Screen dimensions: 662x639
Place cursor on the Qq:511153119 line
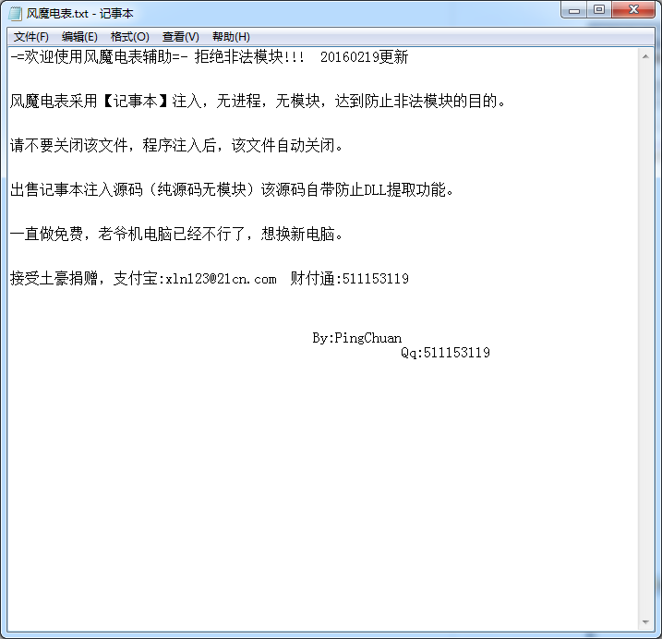coord(445,353)
